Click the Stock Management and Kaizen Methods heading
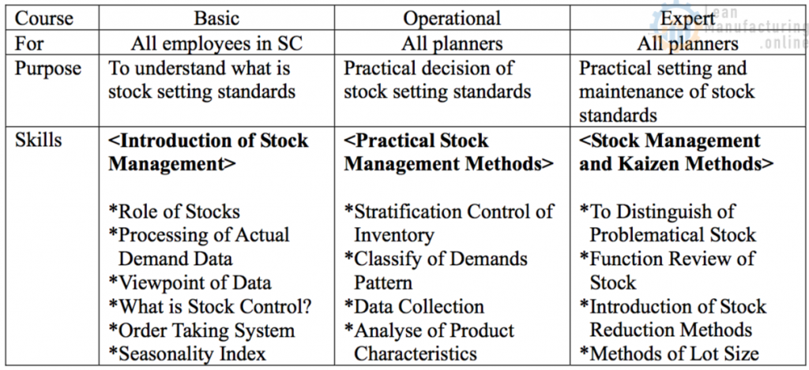The image size is (809, 370). [x=676, y=152]
